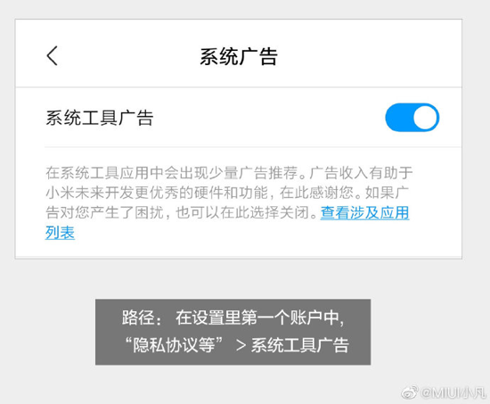This screenshot has height=404, width=490.
Task: Click the underlined 列表 link text
Action: pos(60,233)
